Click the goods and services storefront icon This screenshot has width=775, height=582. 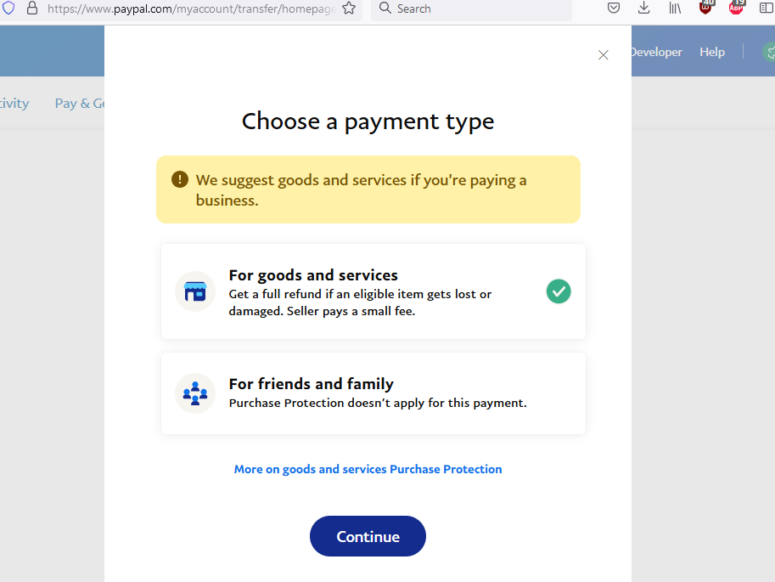[195, 291]
